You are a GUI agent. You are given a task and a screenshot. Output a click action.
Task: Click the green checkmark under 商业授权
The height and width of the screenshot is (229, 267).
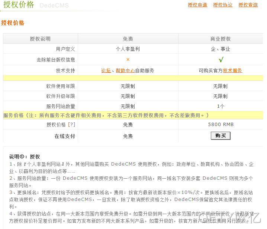[x=221, y=59]
